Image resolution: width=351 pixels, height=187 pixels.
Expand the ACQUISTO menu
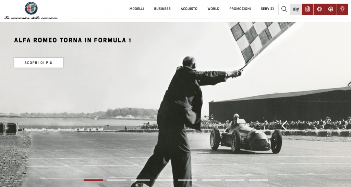[189, 9]
